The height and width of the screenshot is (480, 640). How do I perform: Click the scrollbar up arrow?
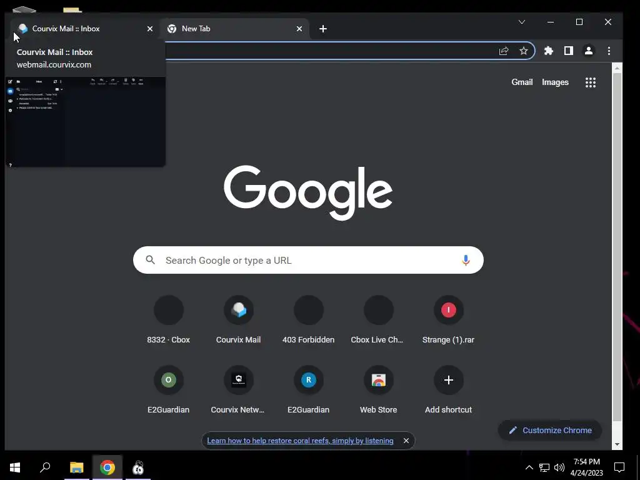tap(617, 67)
